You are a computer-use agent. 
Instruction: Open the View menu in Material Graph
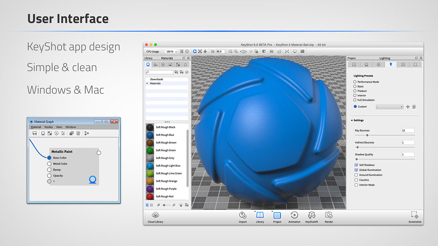pyautogui.click(x=59, y=127)
